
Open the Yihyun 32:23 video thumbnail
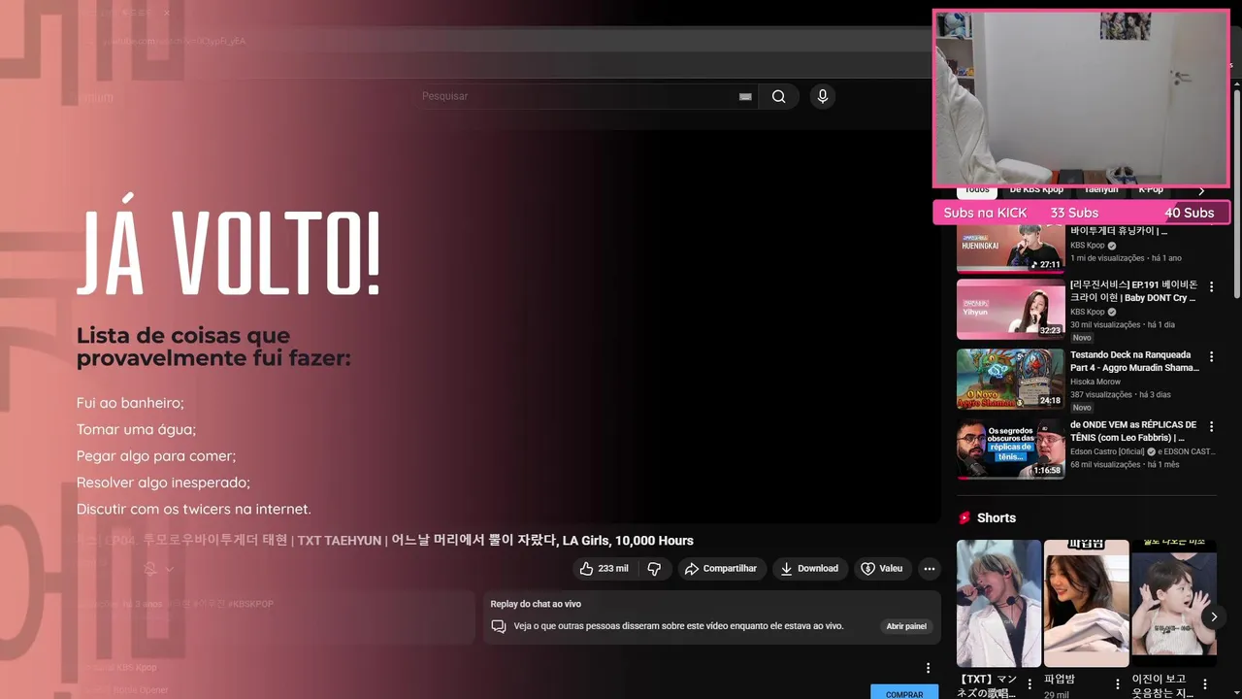(1010, 310)
